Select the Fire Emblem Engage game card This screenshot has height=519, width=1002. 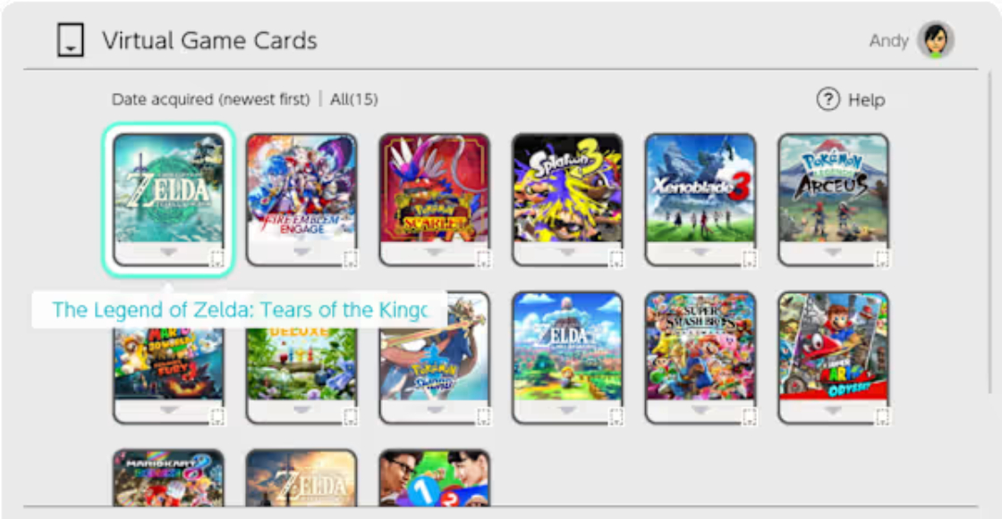click(301, 200)
